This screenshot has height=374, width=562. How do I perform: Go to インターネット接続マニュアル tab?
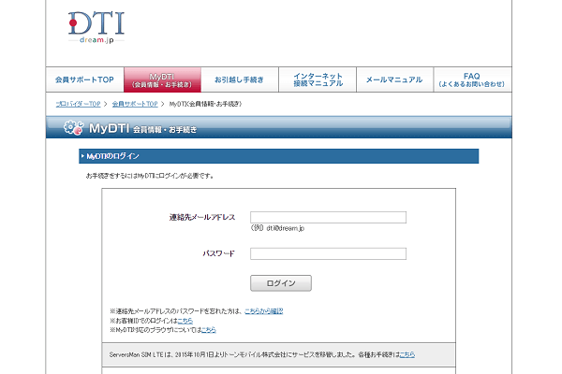[318, 79]
